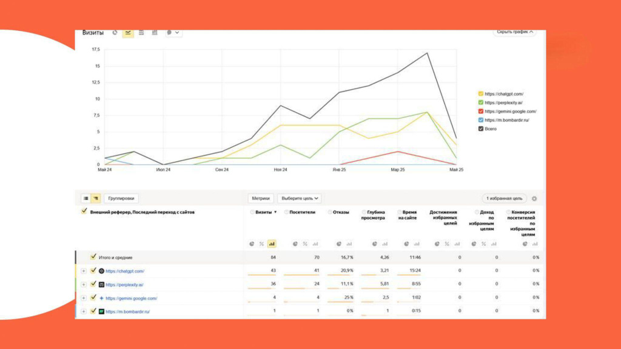The width and height of the screenshot is (621, 349).
Task: Toggle the chatgpt.com yellow legend swatch
Action: point(481,94)
